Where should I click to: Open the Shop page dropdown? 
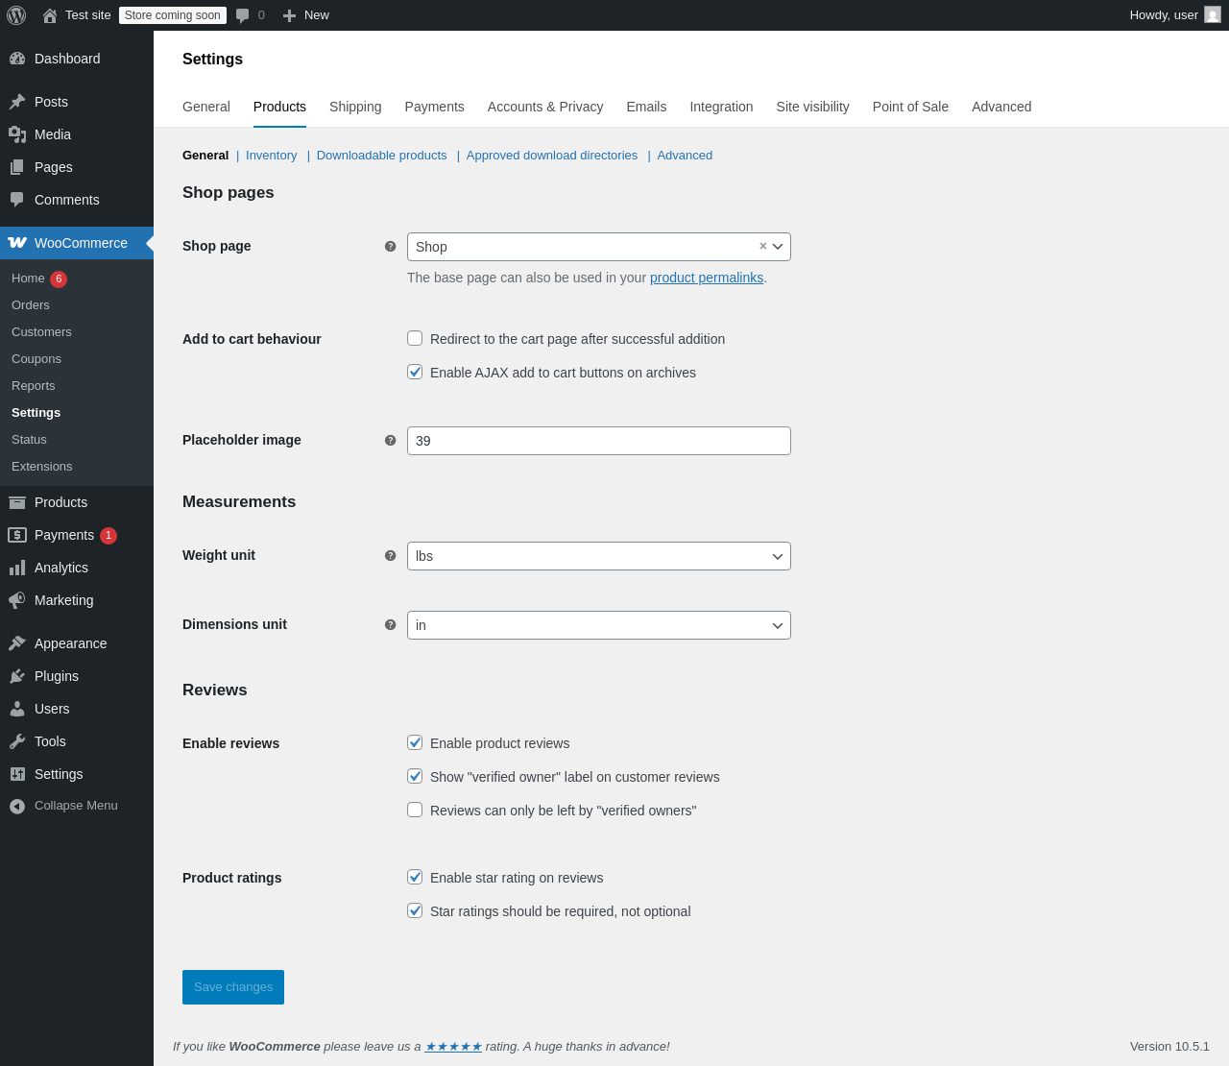coord(599,247)
